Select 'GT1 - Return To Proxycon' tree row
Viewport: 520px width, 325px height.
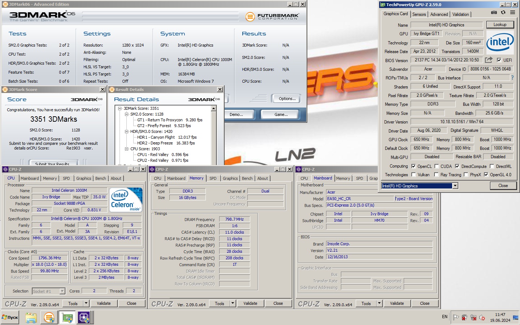pos(170,120)
